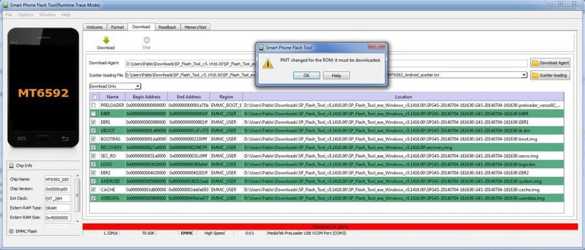Enable the MBR partition checkbox
This screenshot has height=250, width=585.
click(93, 114)
